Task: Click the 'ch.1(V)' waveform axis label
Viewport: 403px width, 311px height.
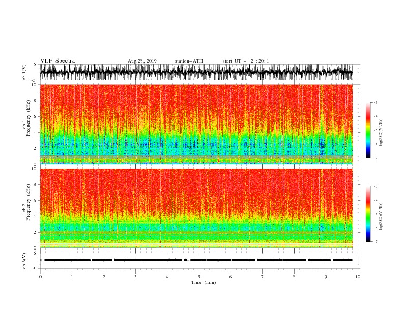Action: pyautogui.click(x=24, y=72)
